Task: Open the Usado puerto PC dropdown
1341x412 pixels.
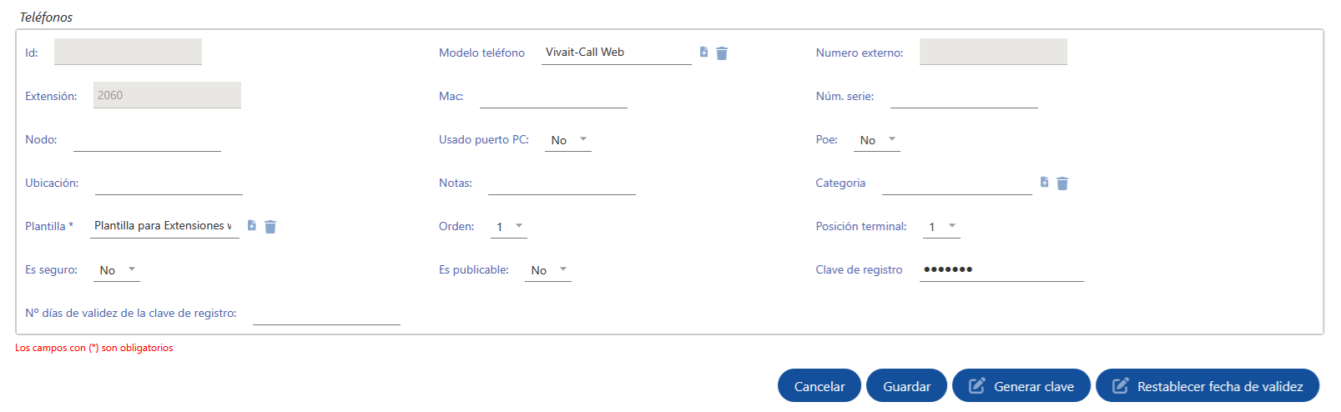Action: tap(569, 140)
